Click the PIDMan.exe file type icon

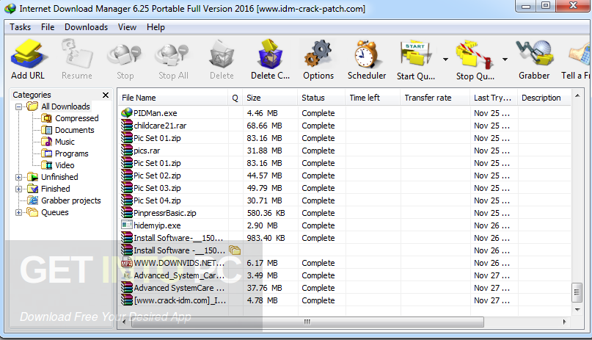click(x=127, y=112)
